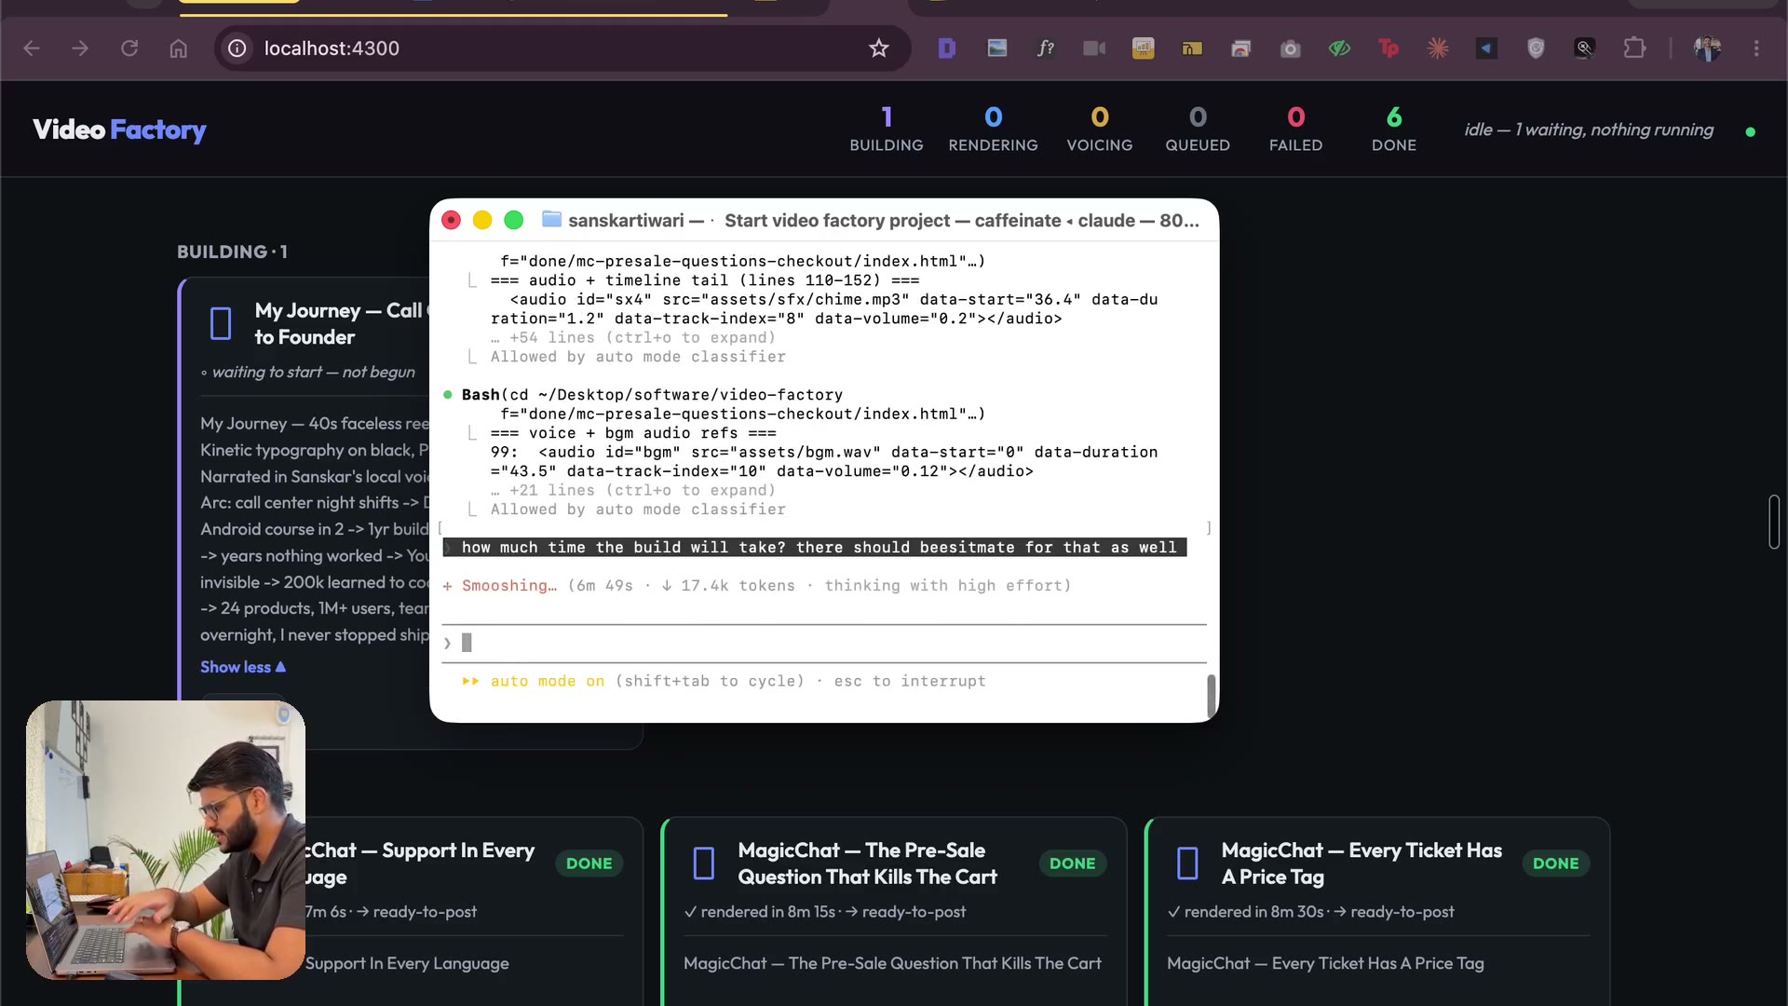This screenshot has height=1006, width=1788.
Task: Click 'rendered in 8m 15s' status text
Action: point(768,912)
